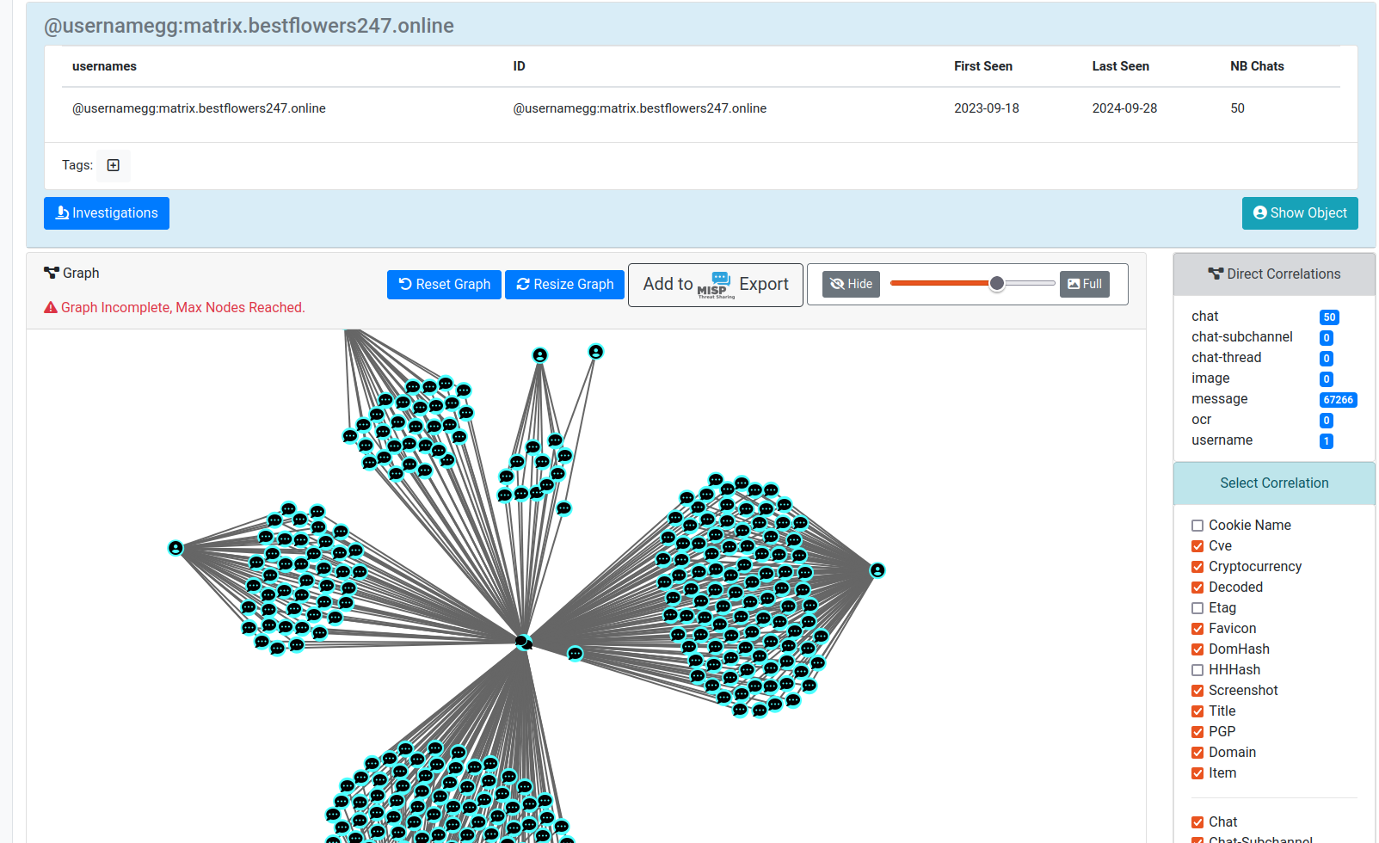
Task: Click the image count badge
Action: click(x=1327, y=379)
